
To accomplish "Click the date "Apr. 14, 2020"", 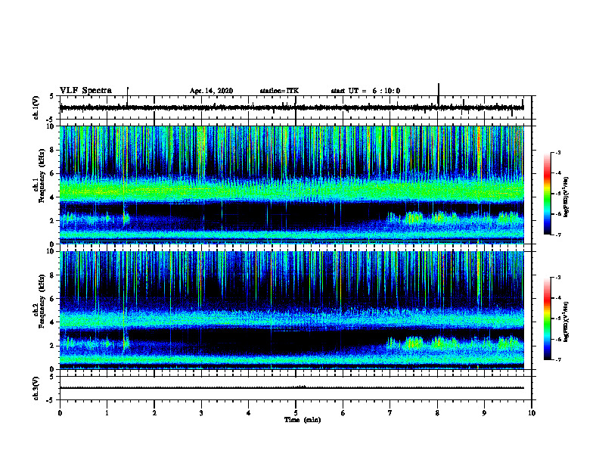I will [211, 91].
